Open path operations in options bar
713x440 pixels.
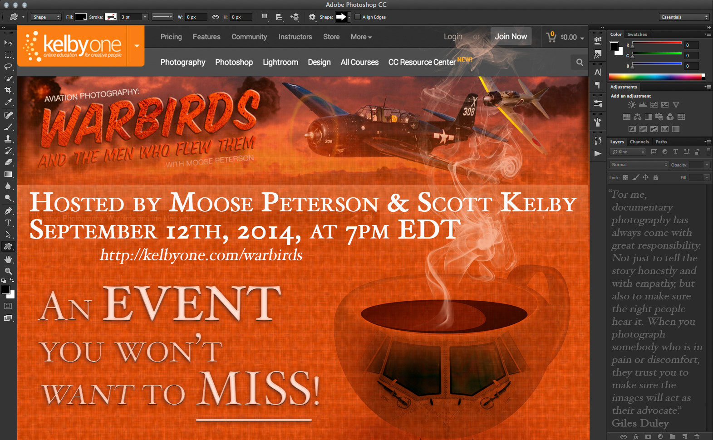265,17
